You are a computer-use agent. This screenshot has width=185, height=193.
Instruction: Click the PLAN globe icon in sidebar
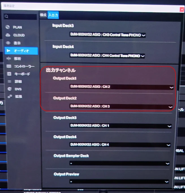coord(8,27)
